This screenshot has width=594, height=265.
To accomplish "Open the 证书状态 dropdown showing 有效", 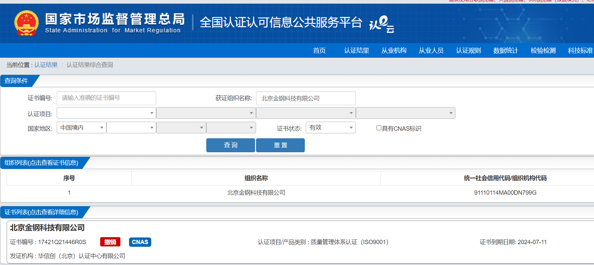I will coord(331,128).
